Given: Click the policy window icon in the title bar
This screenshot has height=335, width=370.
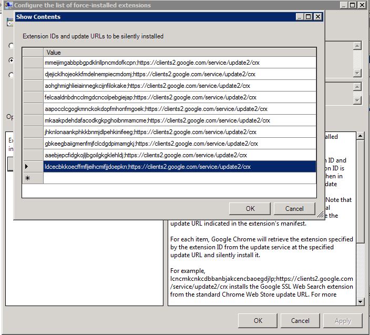Looking at the screenshot, I should (x=9, y=5).
